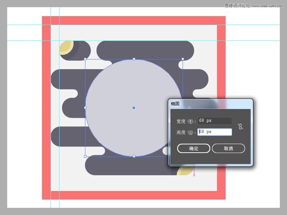Click the 宽度 (W) width input field
Viewport: 287px width, 215px height.
(x=215, y=121)
